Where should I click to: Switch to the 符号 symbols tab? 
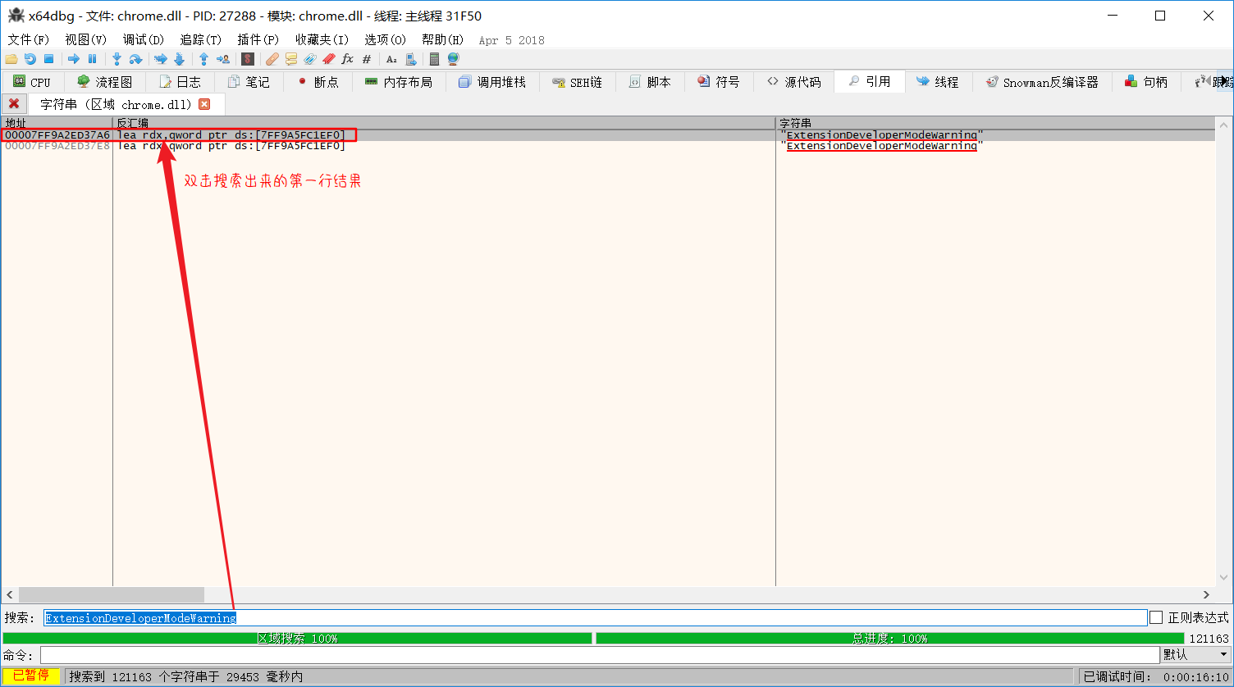[719, 82]
